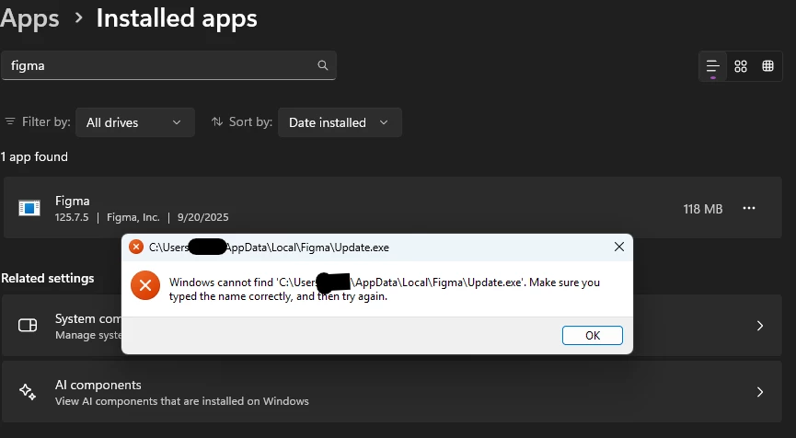Open the three-dot menu for Figma
The width and height of the screenshot is (796, 438).
pos(749,208)
